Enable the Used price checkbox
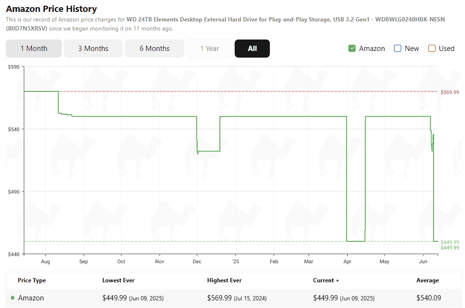The width and height of the screenshot is (465, 308). tap(432, 49)
